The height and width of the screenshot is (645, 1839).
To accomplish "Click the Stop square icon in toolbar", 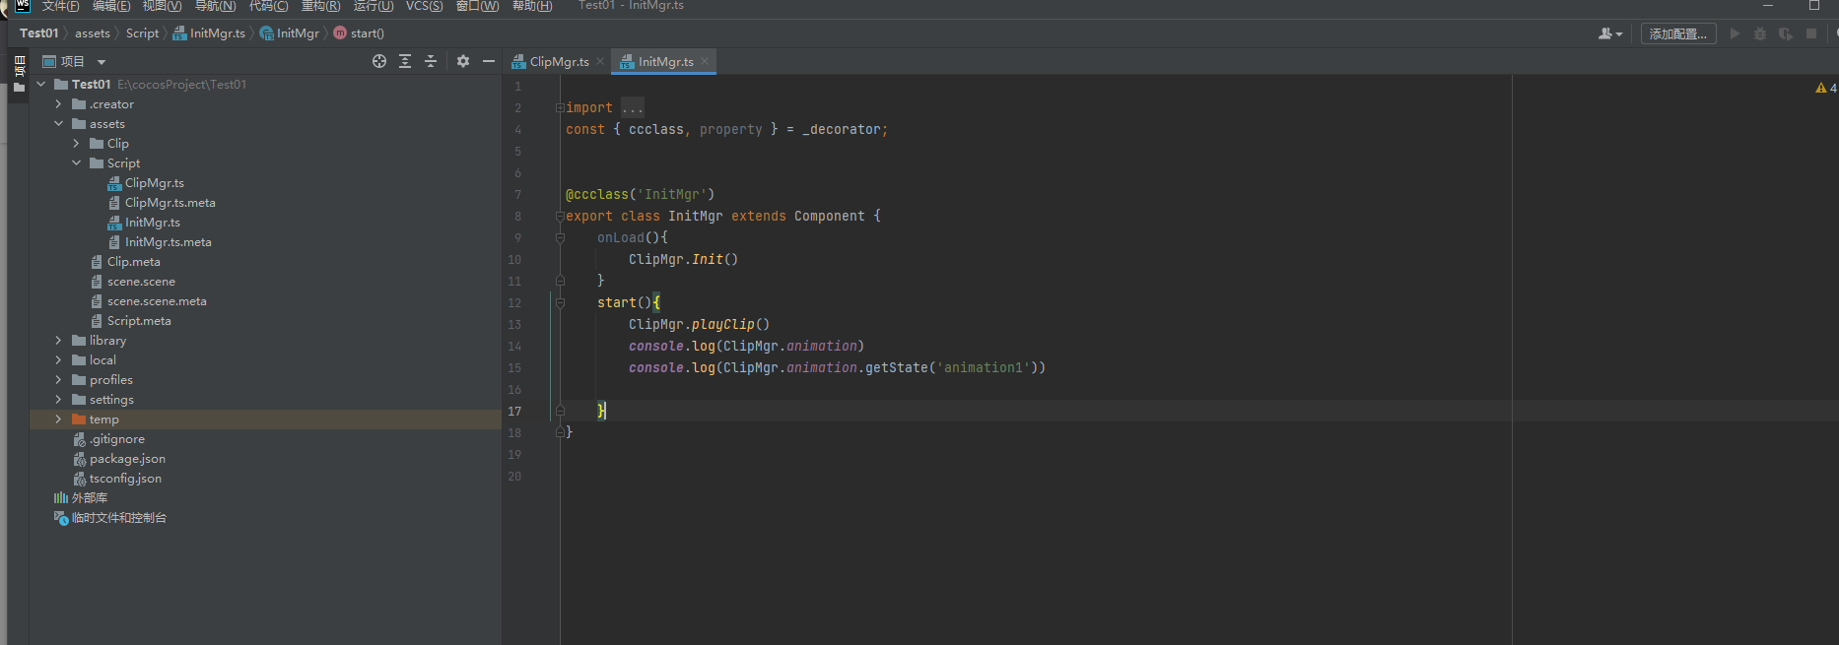I will (1811, 33).
